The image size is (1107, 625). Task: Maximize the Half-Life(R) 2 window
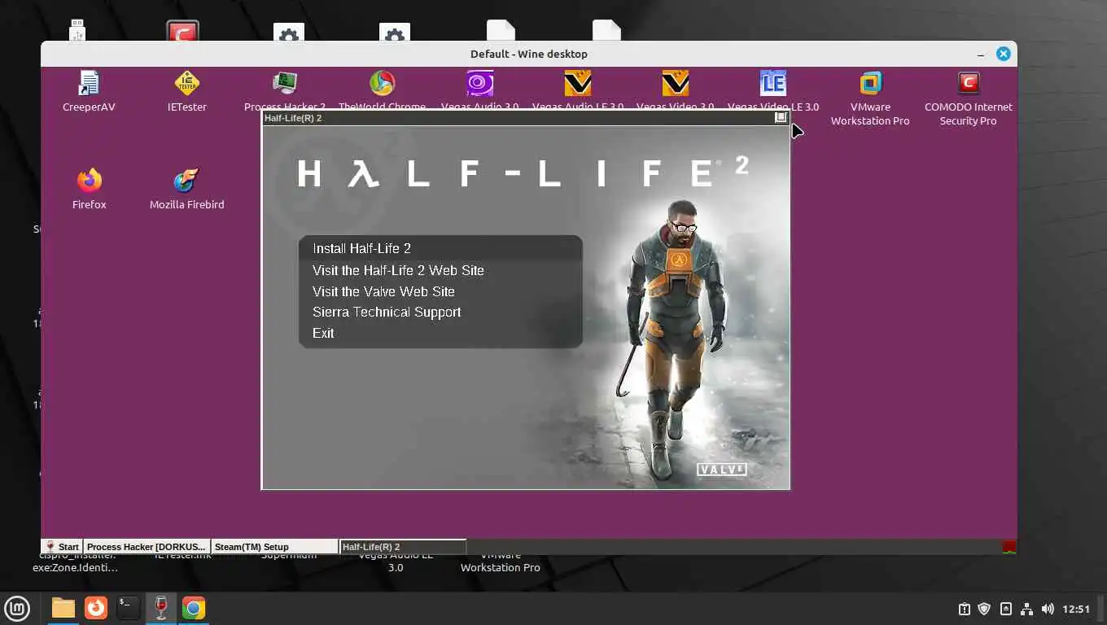coord(781,117)
